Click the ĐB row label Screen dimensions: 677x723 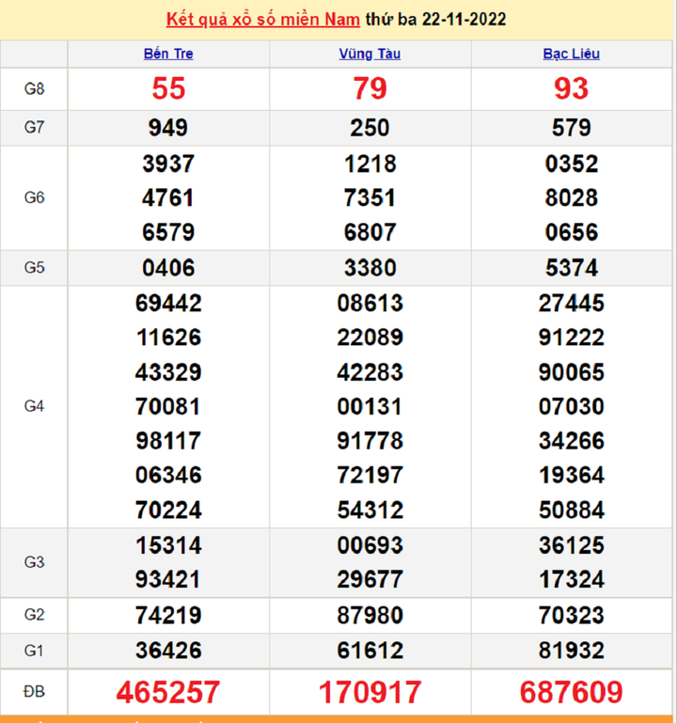tap(34, 693)
